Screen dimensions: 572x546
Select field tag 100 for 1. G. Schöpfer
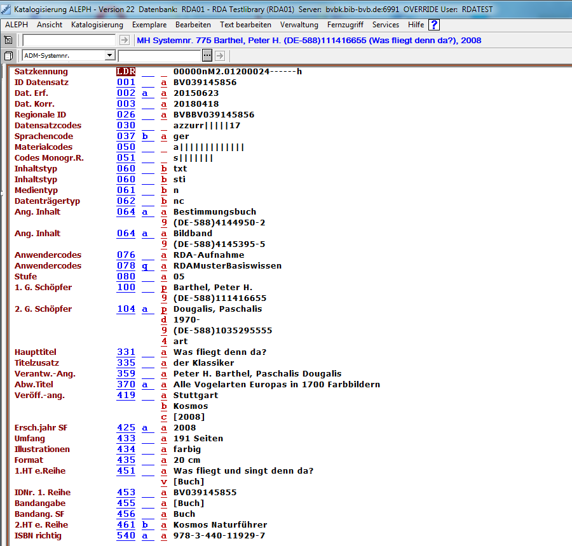coord(126,288)
